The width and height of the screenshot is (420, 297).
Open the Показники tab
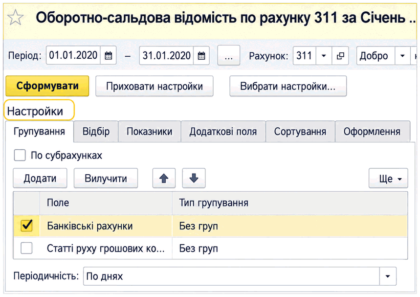[x=150, y=132]
